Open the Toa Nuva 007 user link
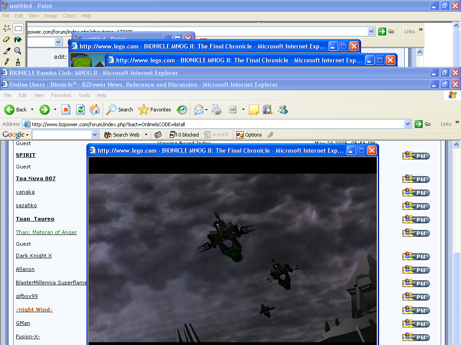The width and height of the screenshot is (461, 345). tap(36, 178)
